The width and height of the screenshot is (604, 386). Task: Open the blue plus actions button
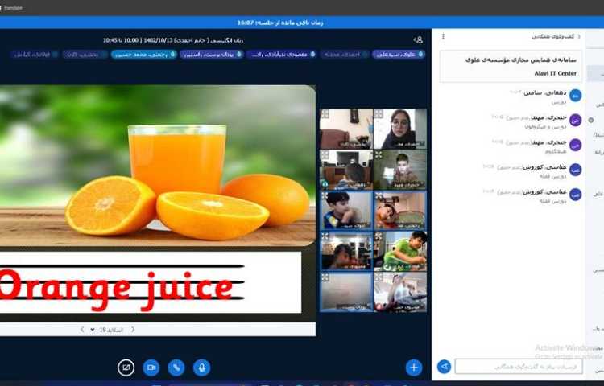[414, 368]
